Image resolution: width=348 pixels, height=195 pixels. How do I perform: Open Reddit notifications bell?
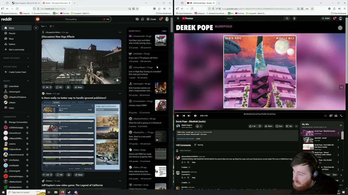coord(160,19)
